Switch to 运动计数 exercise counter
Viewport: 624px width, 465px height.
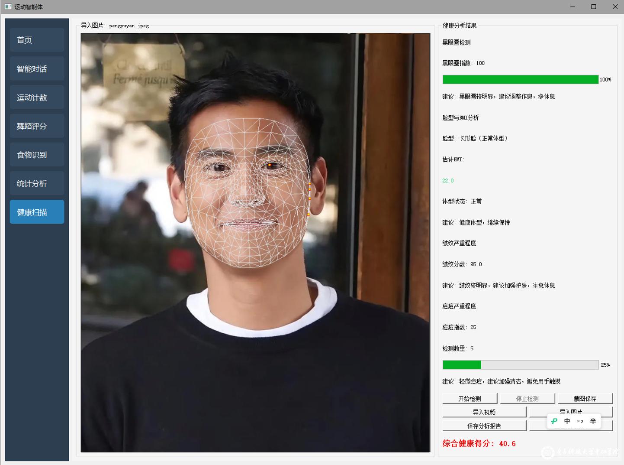coord(37,98)
